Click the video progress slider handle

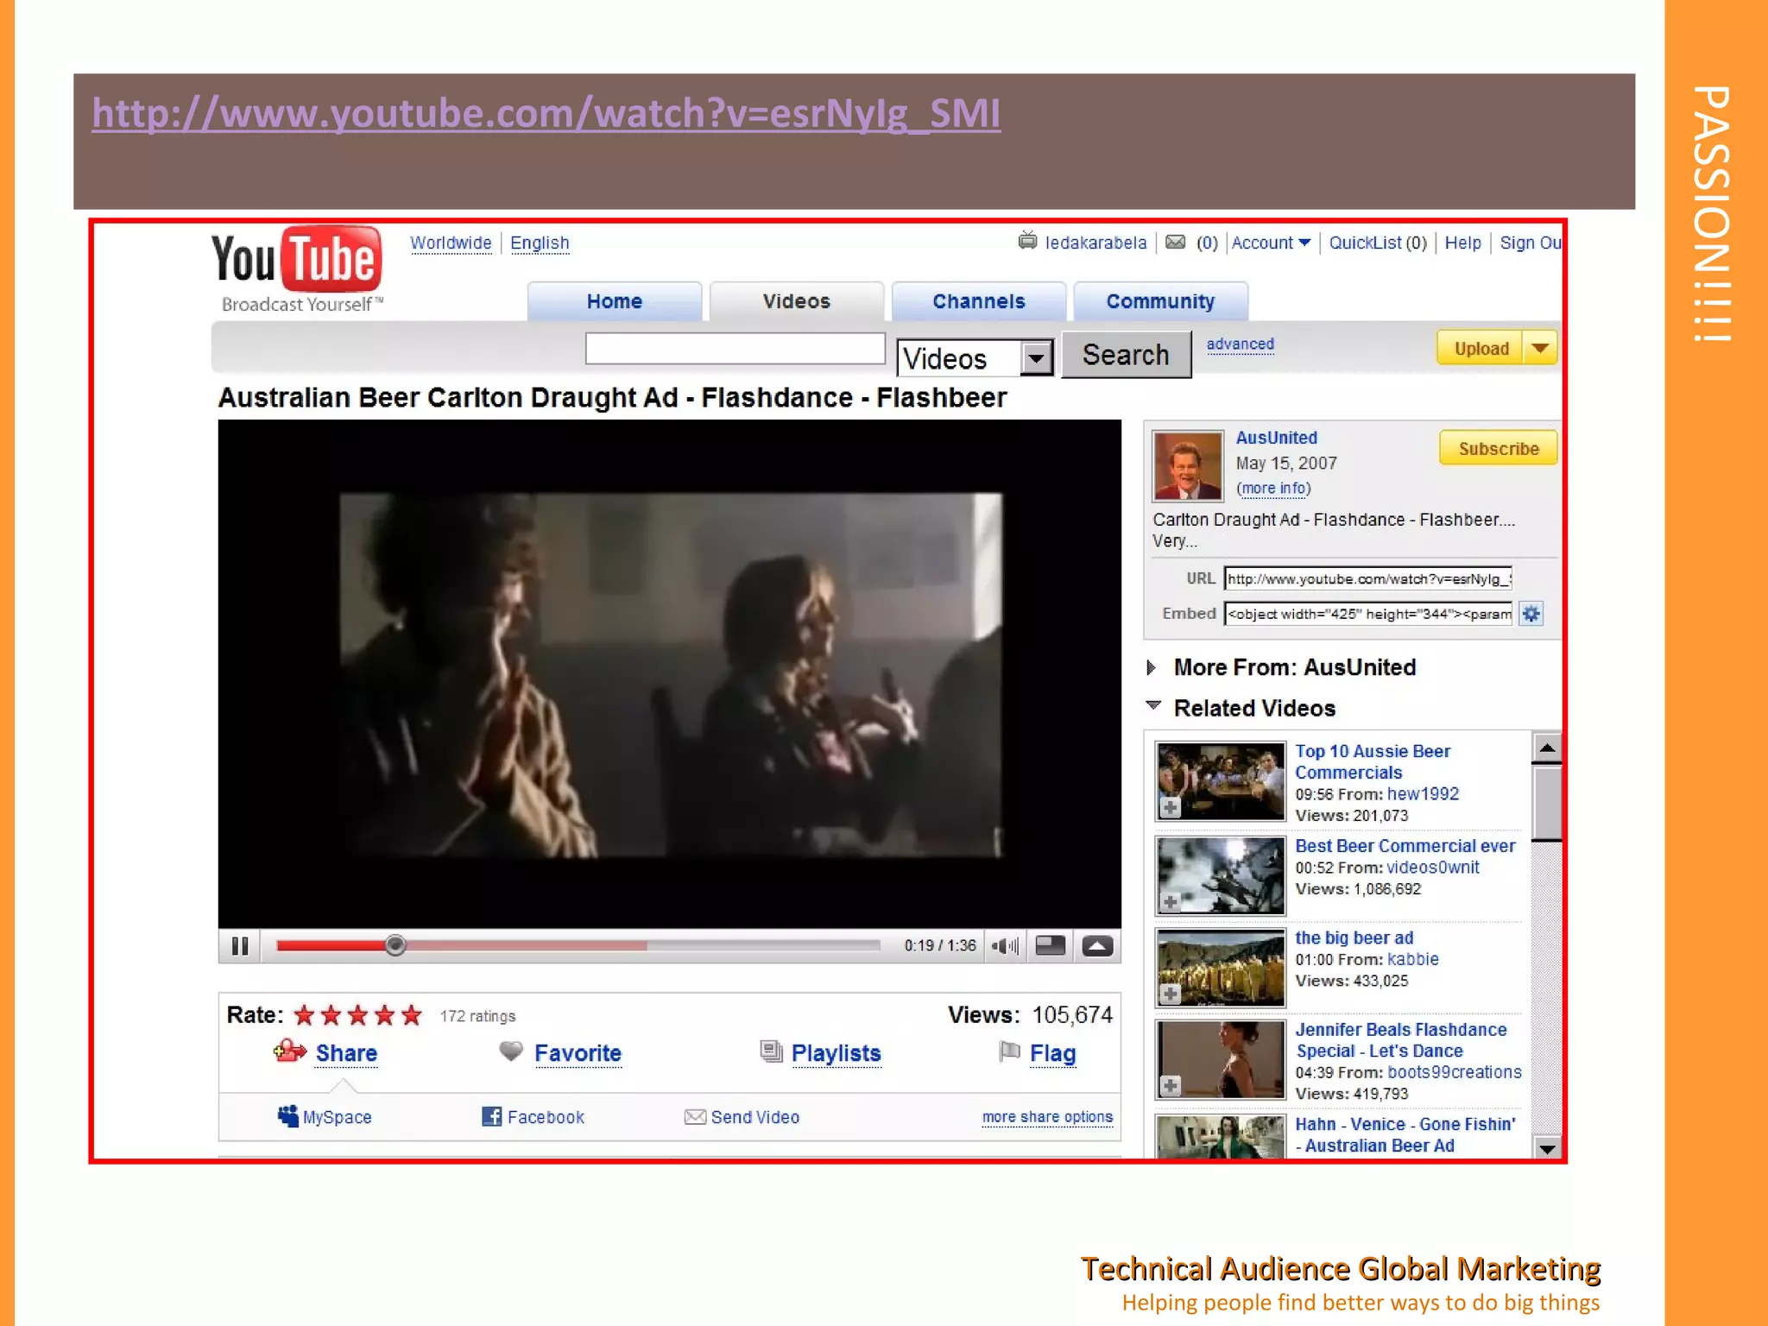pyautogui.click(x=395, y=945)
